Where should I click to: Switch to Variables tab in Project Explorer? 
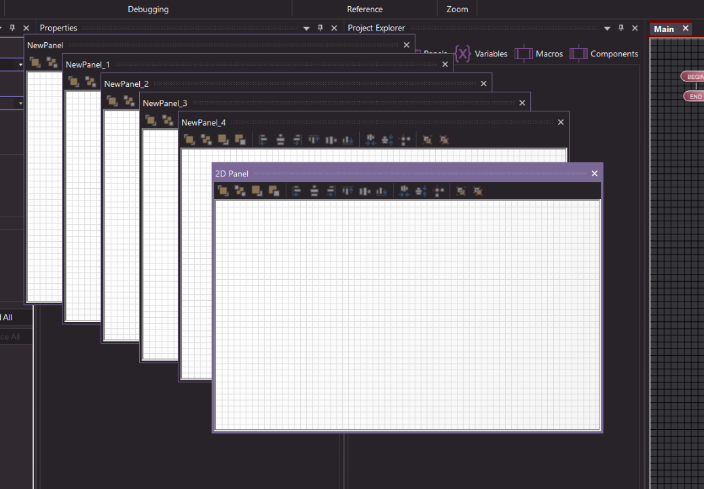[x=481, y=54]
